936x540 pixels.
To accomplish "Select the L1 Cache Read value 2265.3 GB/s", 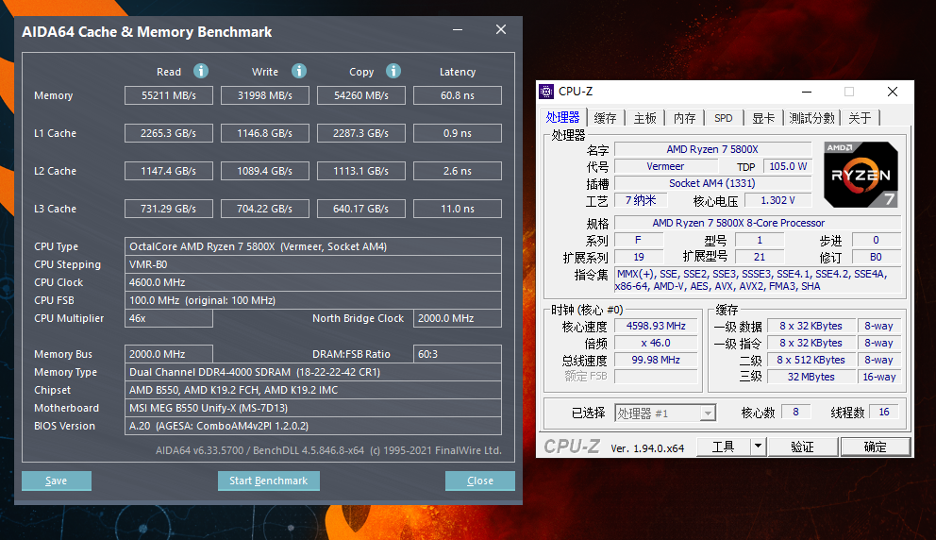I will click(x=169, y=133).
